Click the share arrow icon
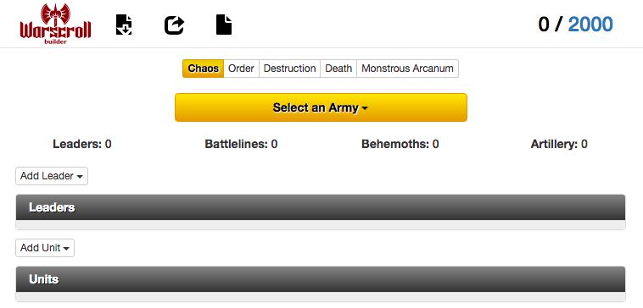The width and height of the screenshot is (643, 308). [174, 25]
